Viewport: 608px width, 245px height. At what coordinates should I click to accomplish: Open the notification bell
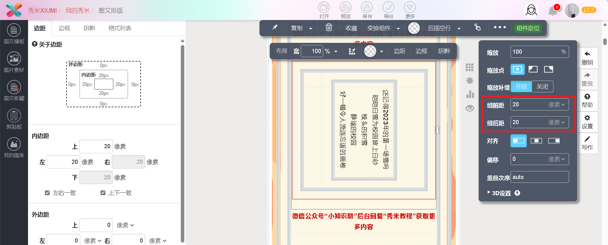tap(553, 11)
